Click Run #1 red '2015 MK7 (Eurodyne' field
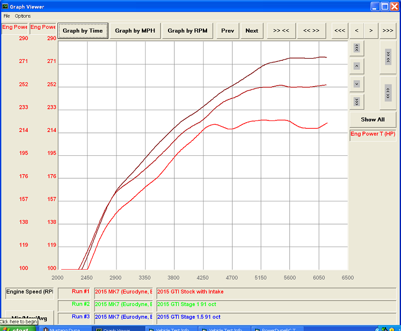Viewport: 401px width, 331px height. click(124, 293)
